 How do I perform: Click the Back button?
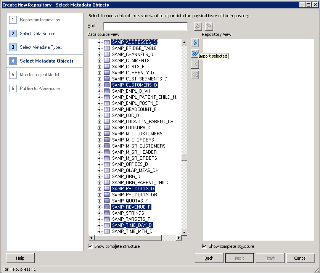[x=209, y=258]
